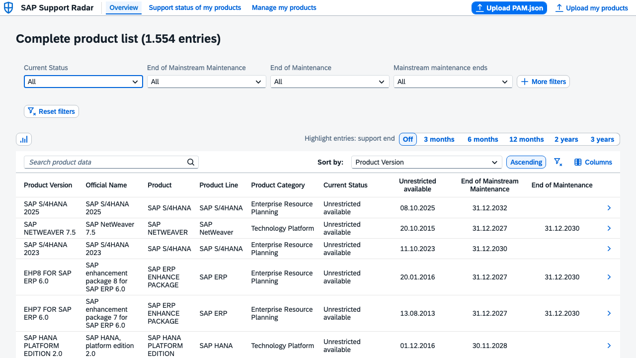The height and width of the screenshot is (358, 636).
Task: Click the Official Name column header
Action: click(x=106, y=185)
